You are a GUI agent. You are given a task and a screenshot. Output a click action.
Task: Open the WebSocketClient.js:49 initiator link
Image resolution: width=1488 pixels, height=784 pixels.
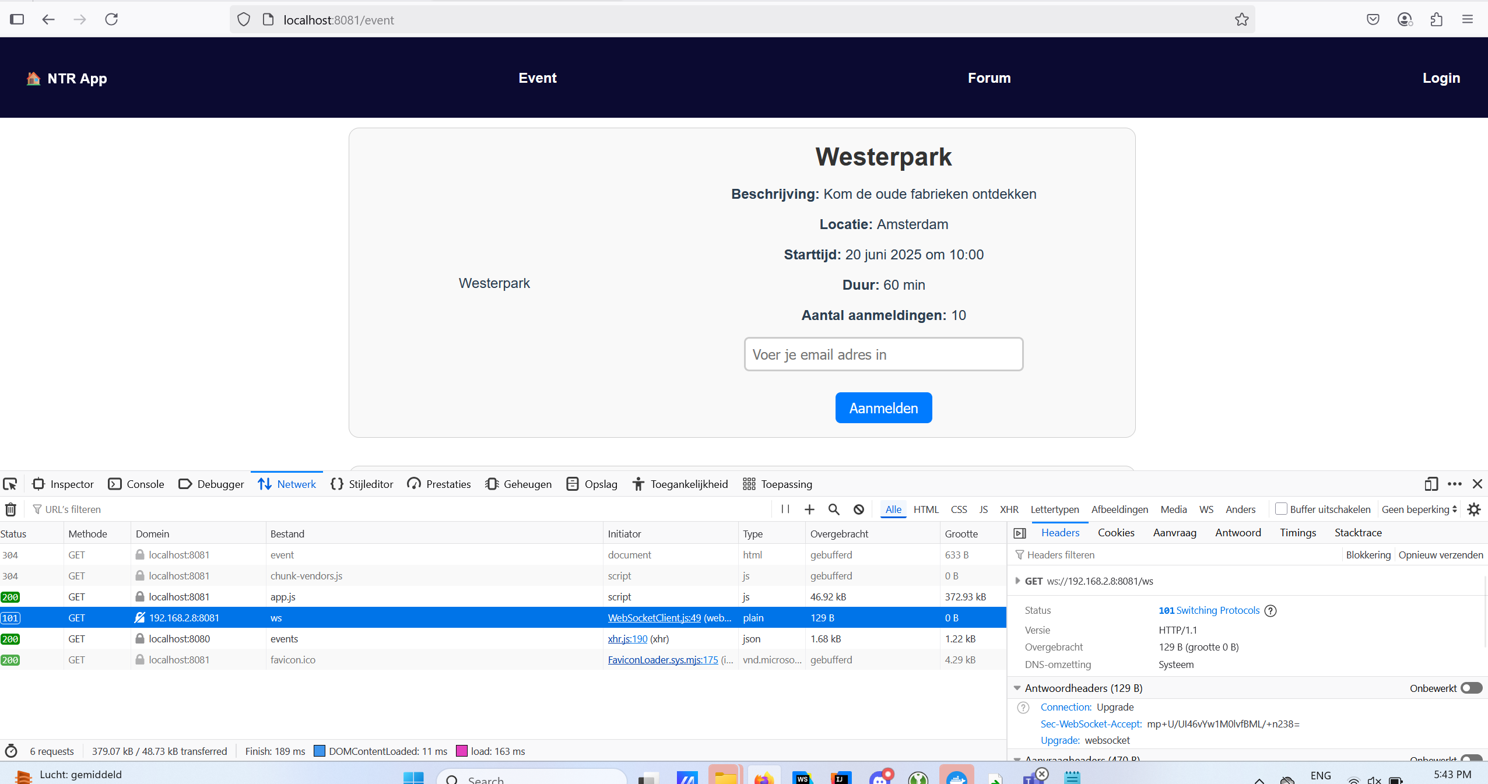click(x=654, y=618)
